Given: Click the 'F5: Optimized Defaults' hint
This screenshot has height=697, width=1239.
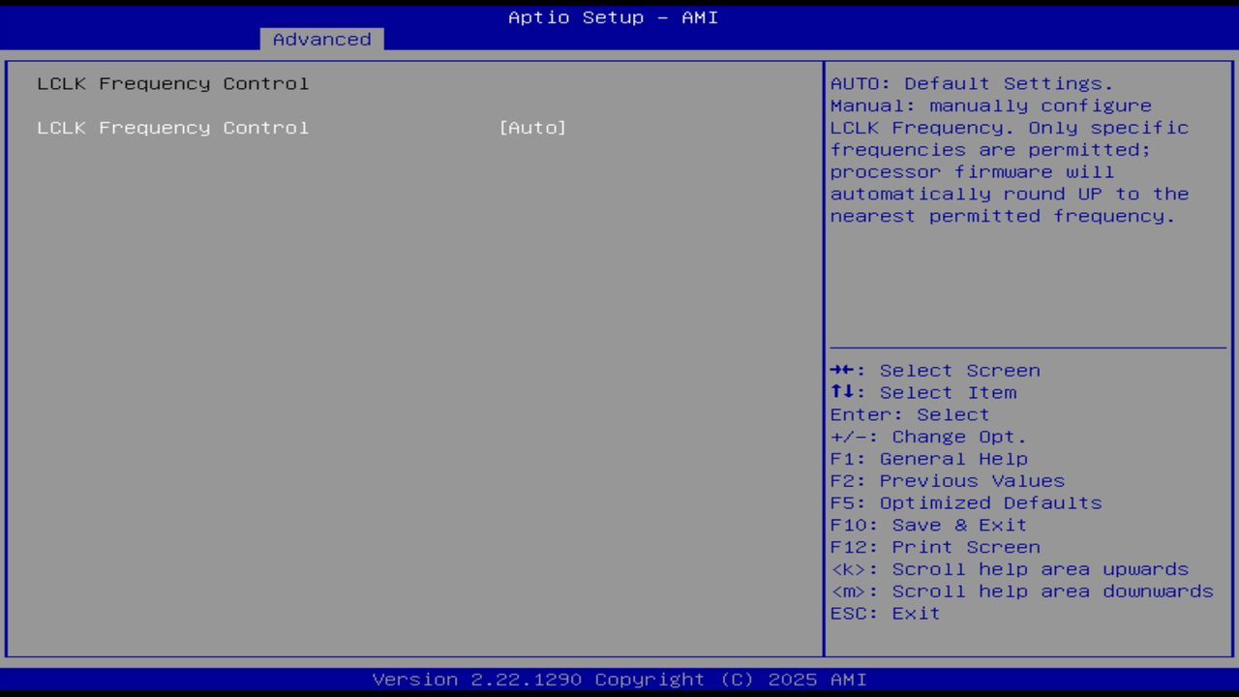Looking at the screenshot, I should point(966,503).
